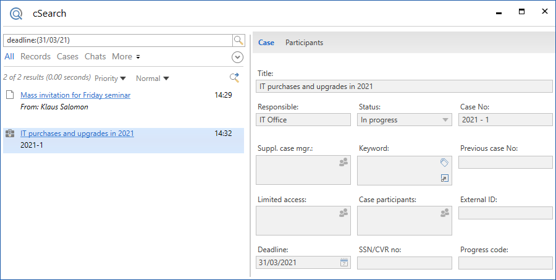Open the Deadline calendar picker icon
This screenshot has height=280, width=556.
click(x=344, y=263)
